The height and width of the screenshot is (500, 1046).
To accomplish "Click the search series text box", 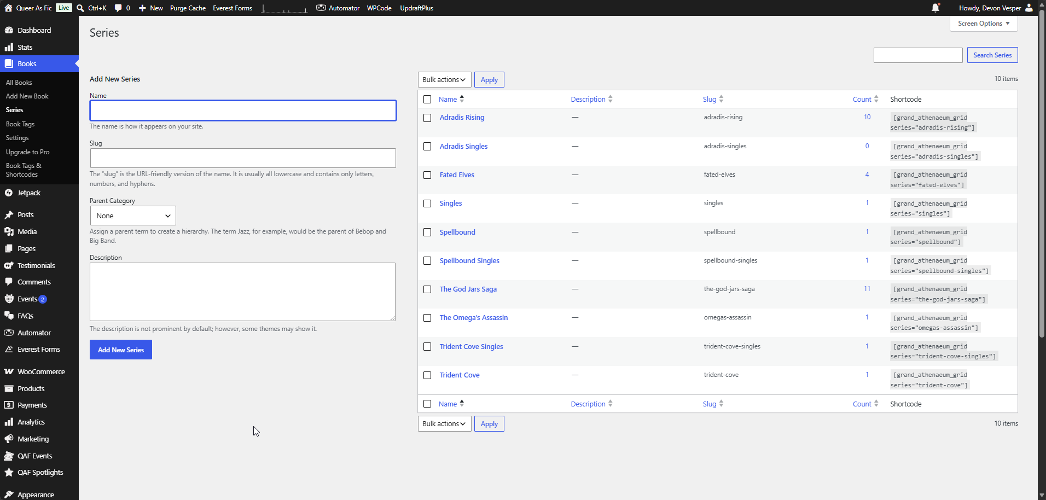I will tap(918, 55).
